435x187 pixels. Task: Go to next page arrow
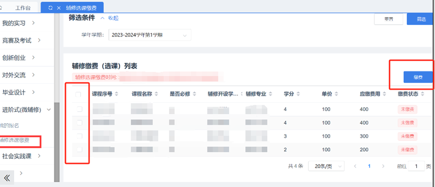pyautogui.click(x=383, y=166)
